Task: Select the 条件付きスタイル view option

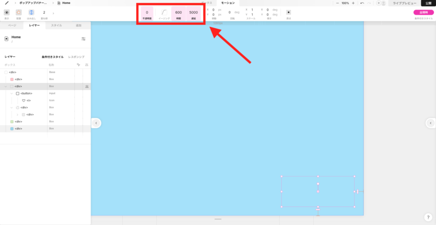Action: tap(52, 57)
